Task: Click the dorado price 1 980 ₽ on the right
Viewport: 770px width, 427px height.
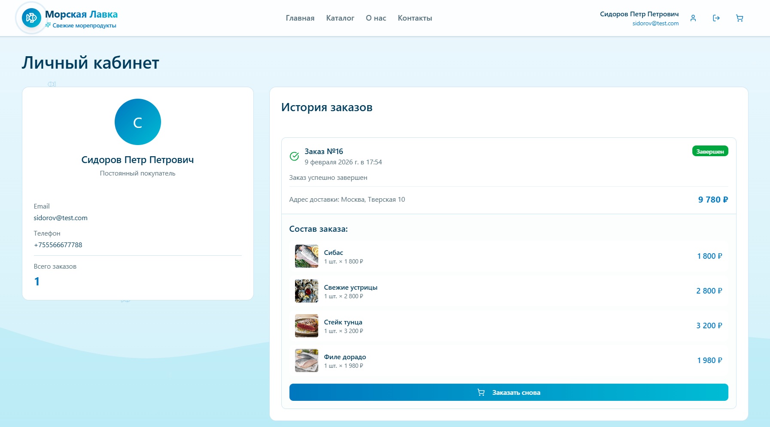Action: (709, 360)
